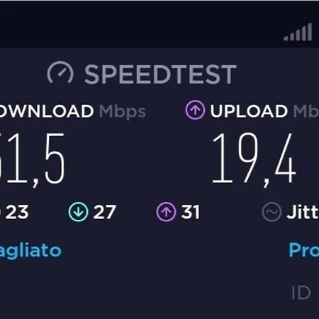319x319 pixels.
Task: Click the DOWNLOAD Mbps label
Action: [x=73, y=111]
